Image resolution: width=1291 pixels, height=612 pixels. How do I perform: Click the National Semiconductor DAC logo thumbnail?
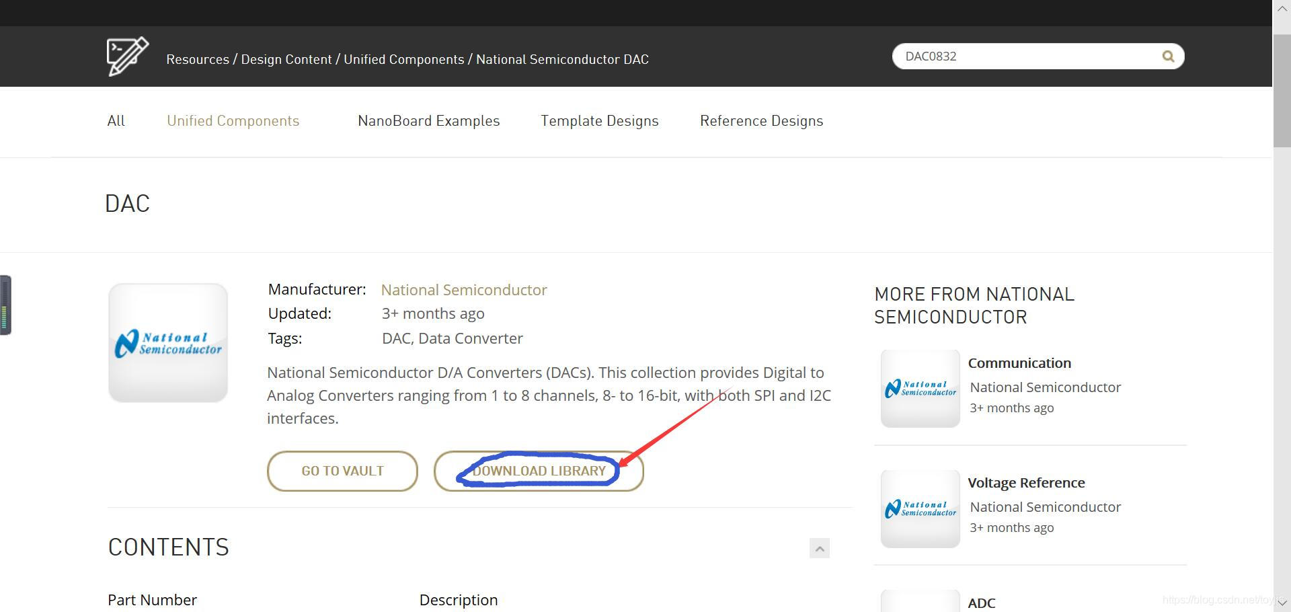coord(168,343)
